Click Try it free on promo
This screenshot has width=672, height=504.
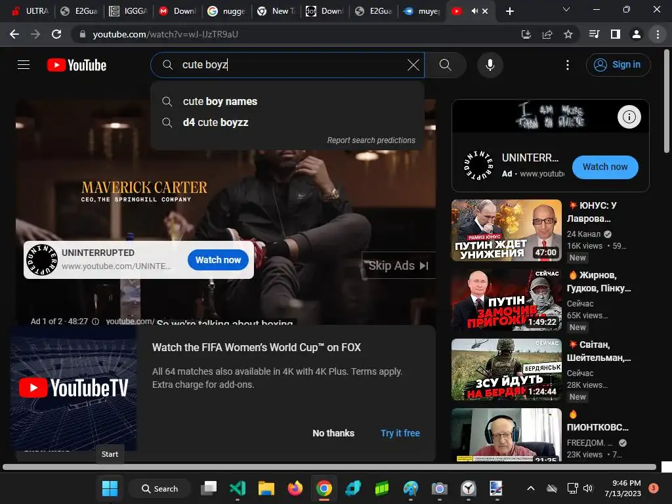(400, 433)
